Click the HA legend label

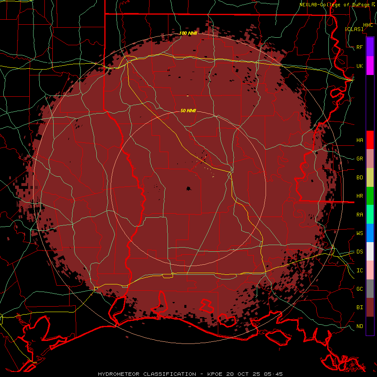tap(359, 140)
